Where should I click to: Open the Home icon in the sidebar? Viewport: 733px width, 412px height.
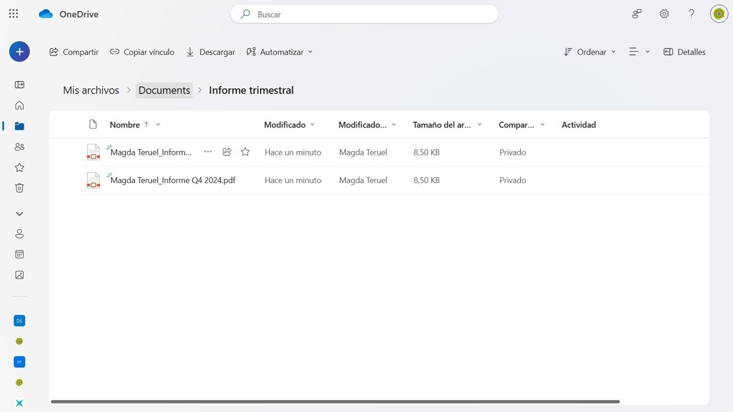pos(19,105)
